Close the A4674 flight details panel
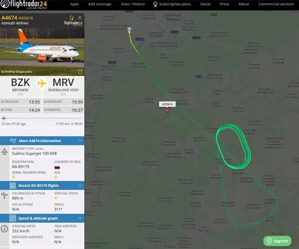This screenshot has width=299, height=249. pos(80,18)
